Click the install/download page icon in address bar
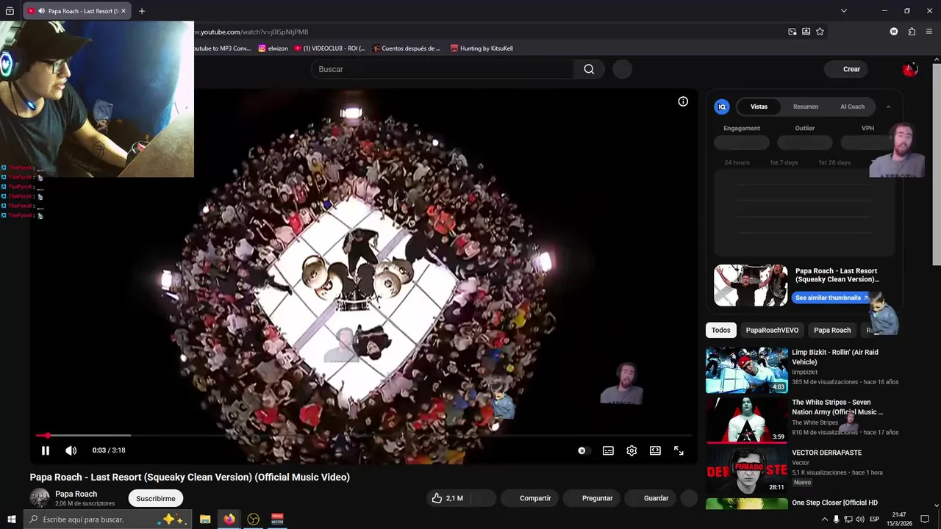Screen dimensions: 941x529 pos(806,32)
